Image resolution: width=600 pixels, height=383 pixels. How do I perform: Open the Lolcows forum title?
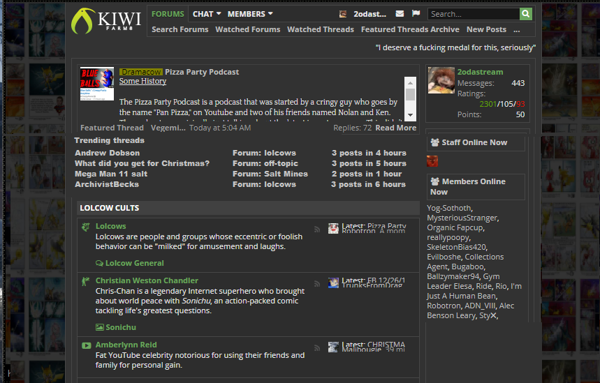point(110,226)
